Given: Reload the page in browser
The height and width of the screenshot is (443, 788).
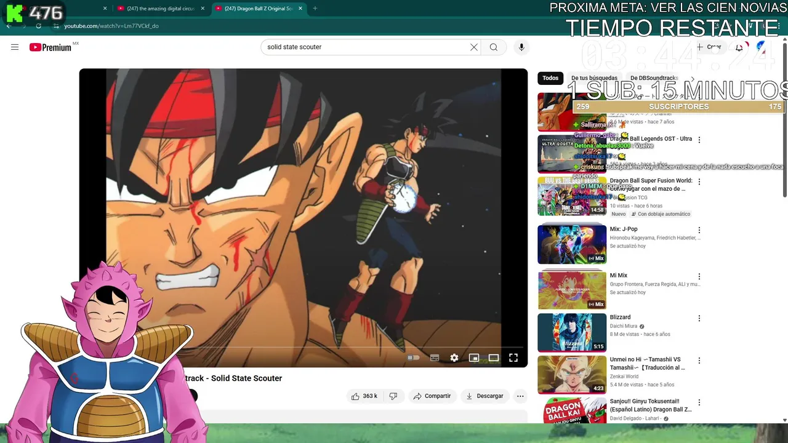Looking at the screenshot, I should 38,26.
